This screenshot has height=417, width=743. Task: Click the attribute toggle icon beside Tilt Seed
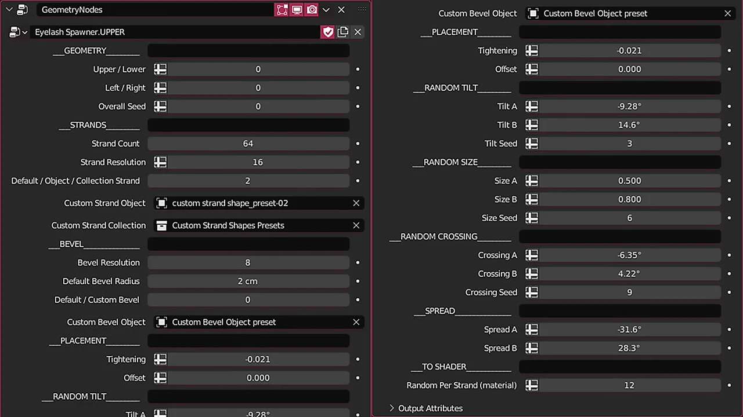532,144
